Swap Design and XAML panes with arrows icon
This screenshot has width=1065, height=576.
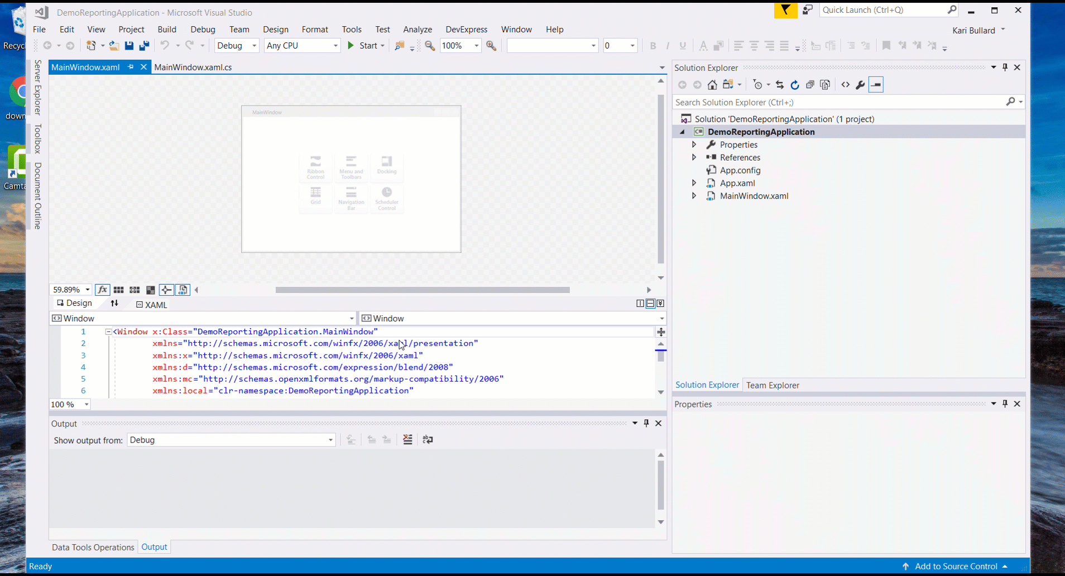pos(114,303)
